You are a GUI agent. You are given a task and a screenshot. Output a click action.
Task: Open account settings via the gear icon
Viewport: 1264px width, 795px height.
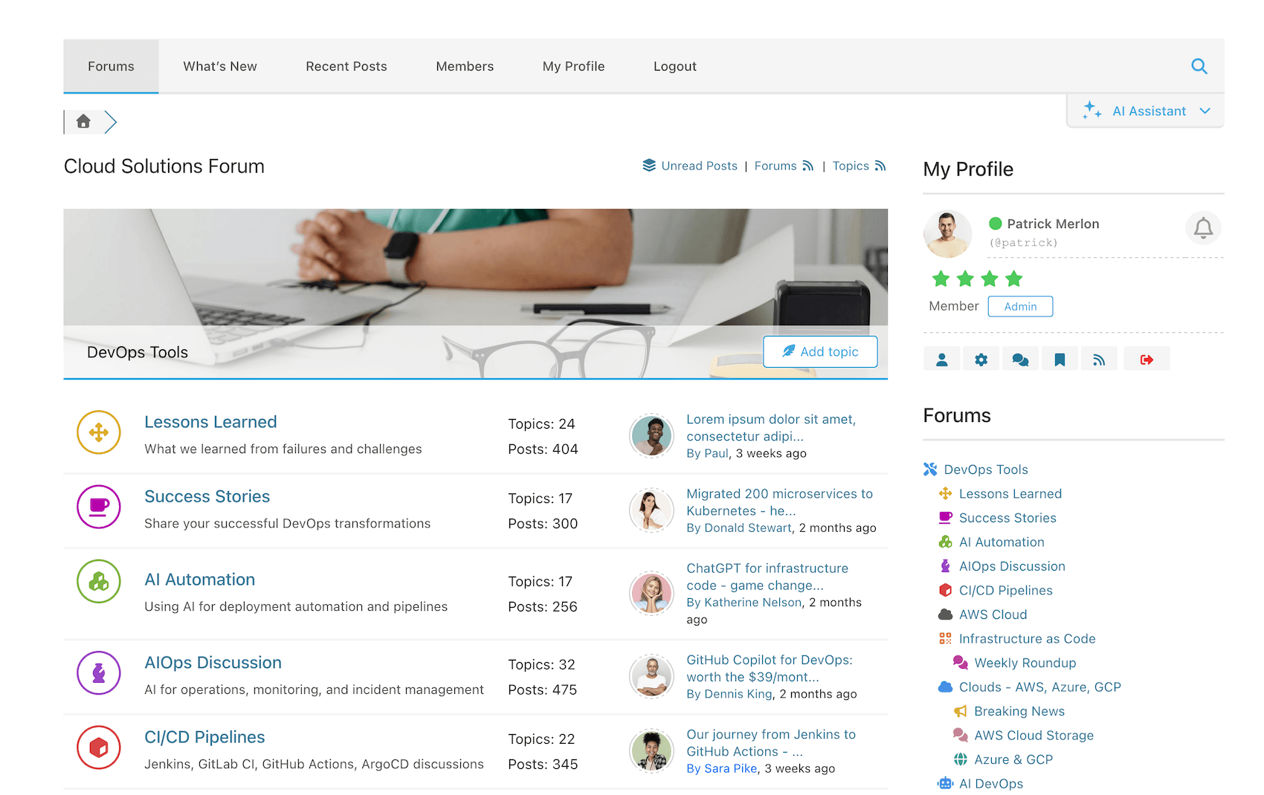coord(981,358)
